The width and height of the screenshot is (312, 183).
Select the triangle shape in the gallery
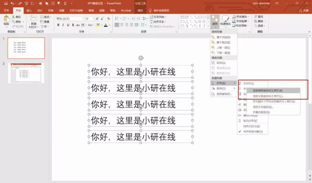coord(187,22)
